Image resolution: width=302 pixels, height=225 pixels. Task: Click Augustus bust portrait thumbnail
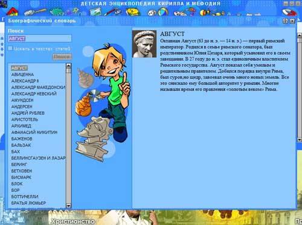(144, 44)
